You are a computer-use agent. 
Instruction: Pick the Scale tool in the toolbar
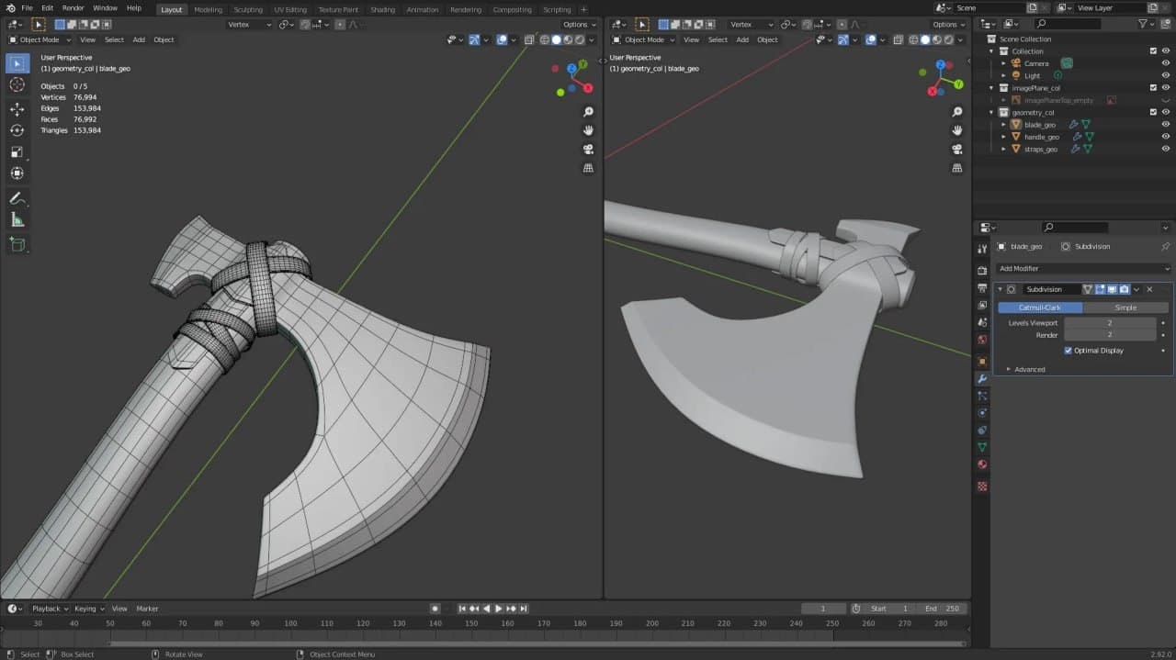17,151
